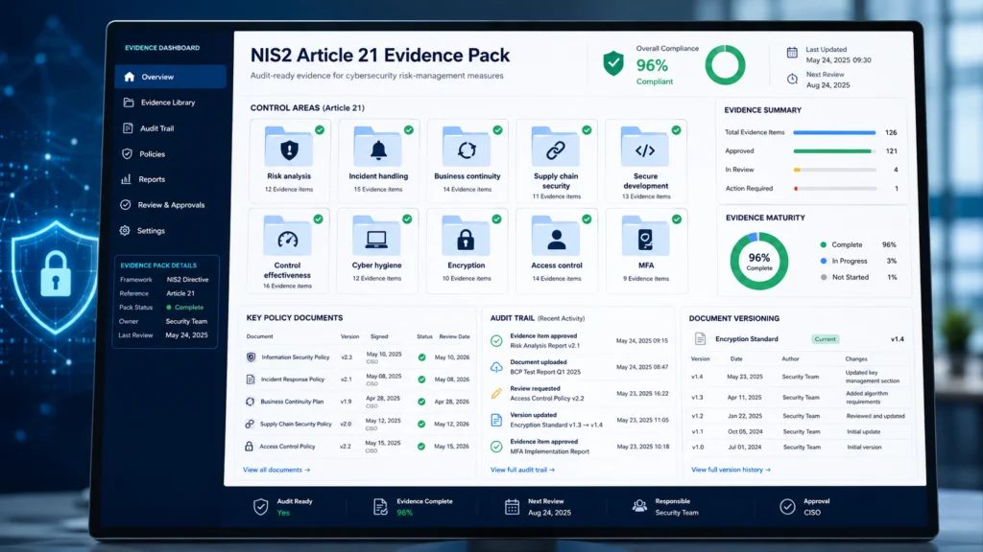Click Information Security Policy status checkmark
Screen dimensions: 983x552
(422, 357)
